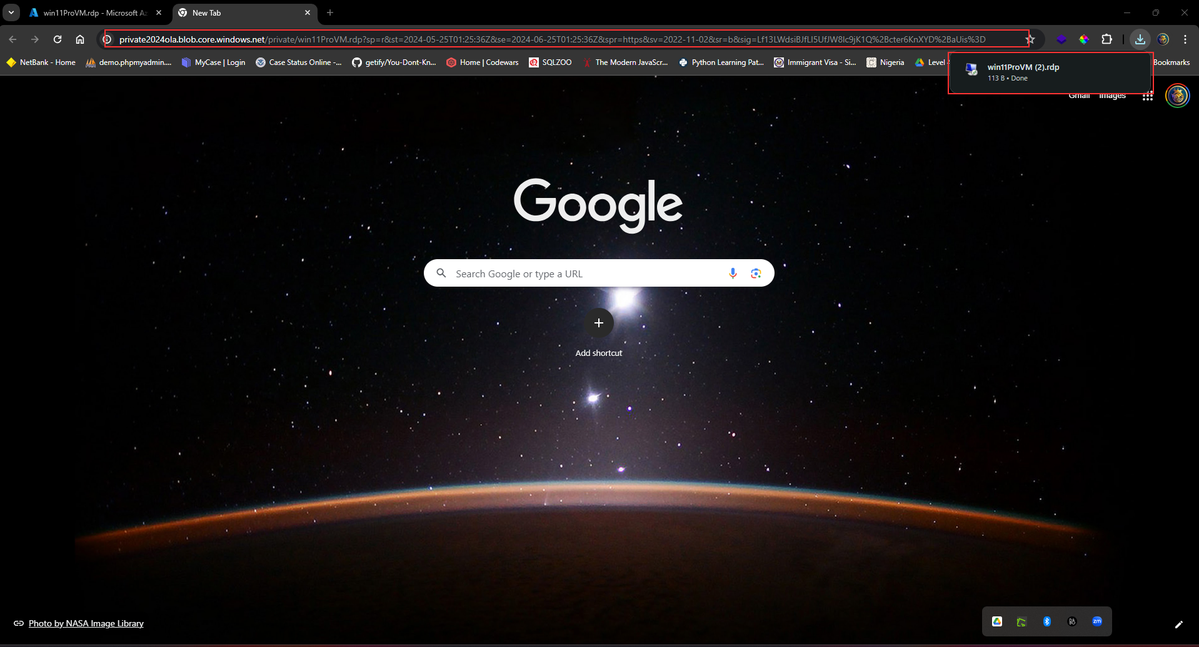
Task: Open the Bookmarks item on the bookmarks bar
Action: click(x=1170, y=62)
